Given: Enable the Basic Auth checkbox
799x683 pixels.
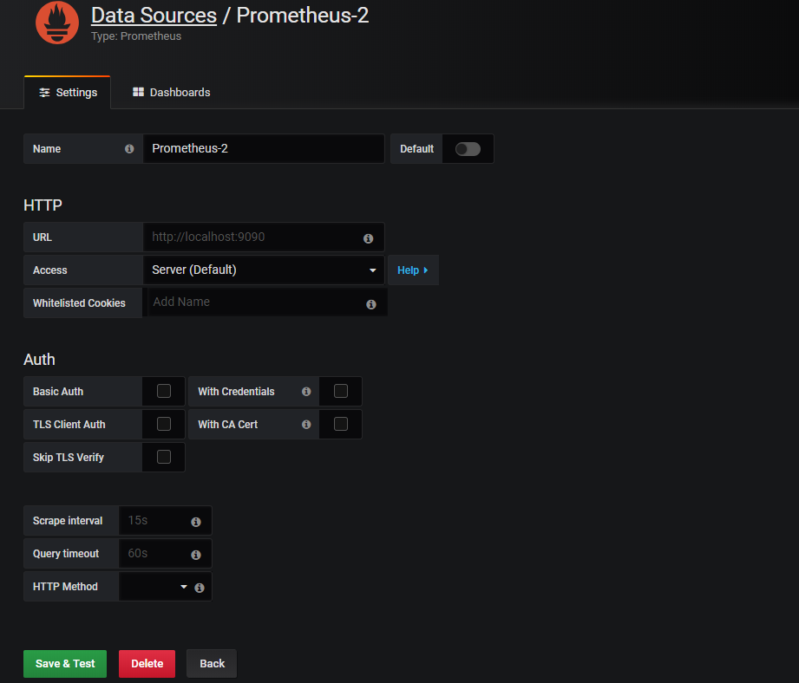Looking at the screenshot, I should tap(164, 391).
